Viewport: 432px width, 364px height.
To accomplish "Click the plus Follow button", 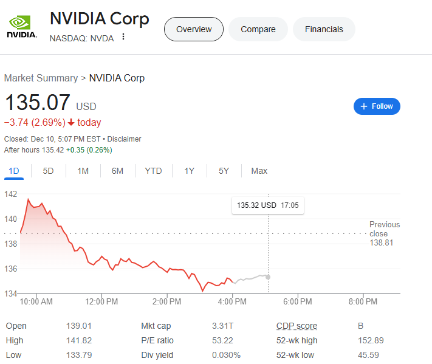I will click(377, 106).
